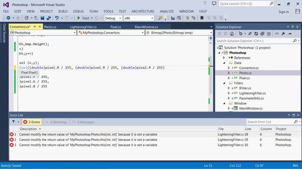Collapse the Filters folder

[224, 83]
